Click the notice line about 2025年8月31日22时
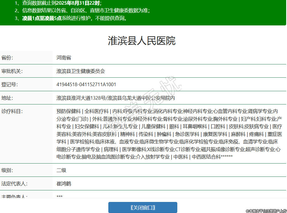This screenshot has height=213, width=287. pyautogui.click(x=58, y=3)
